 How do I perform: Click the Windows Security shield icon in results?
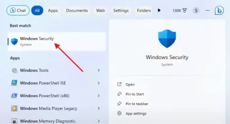pyautogui.click(x=14, y=41)
